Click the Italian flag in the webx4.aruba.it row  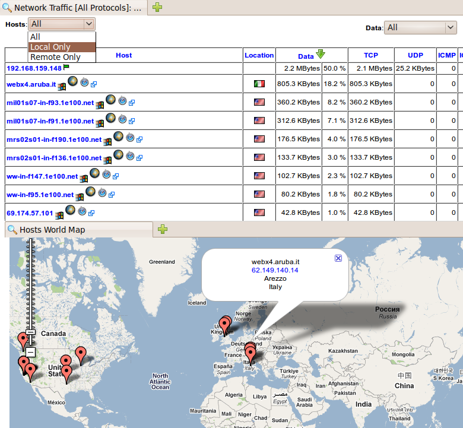[259, 84]
